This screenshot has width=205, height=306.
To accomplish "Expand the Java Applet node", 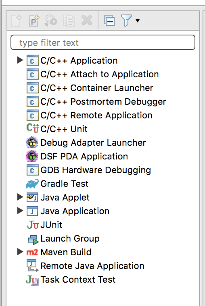I will point(20,197).
